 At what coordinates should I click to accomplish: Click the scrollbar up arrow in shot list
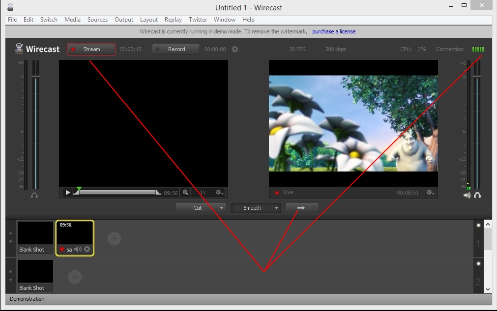click(488, 224)
